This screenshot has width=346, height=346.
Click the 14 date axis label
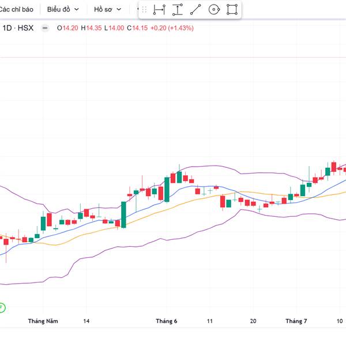(86, 321)
